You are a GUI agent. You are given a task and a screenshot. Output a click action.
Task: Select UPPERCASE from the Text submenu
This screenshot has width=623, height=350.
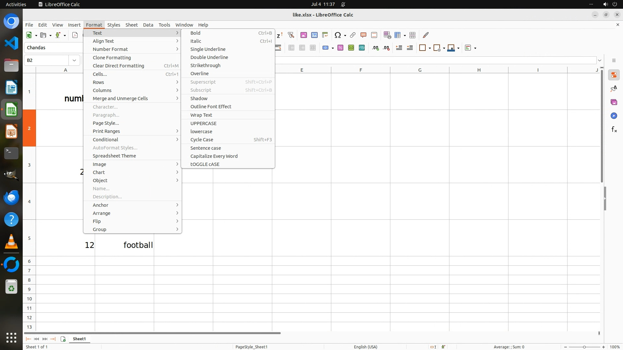(203, 123)
